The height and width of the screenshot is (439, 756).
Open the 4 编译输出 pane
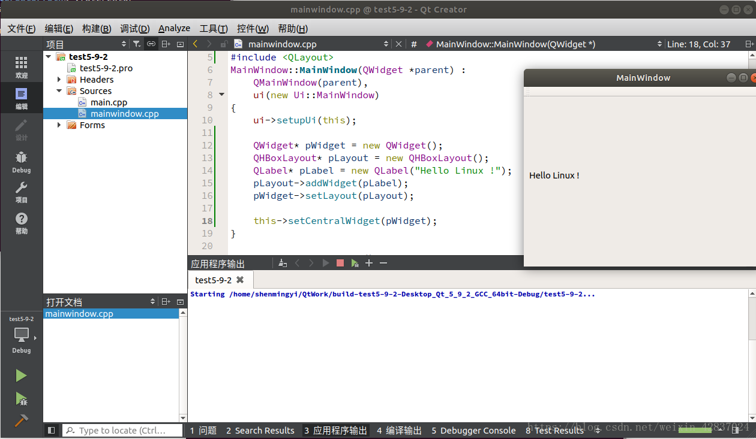[399, 430]
